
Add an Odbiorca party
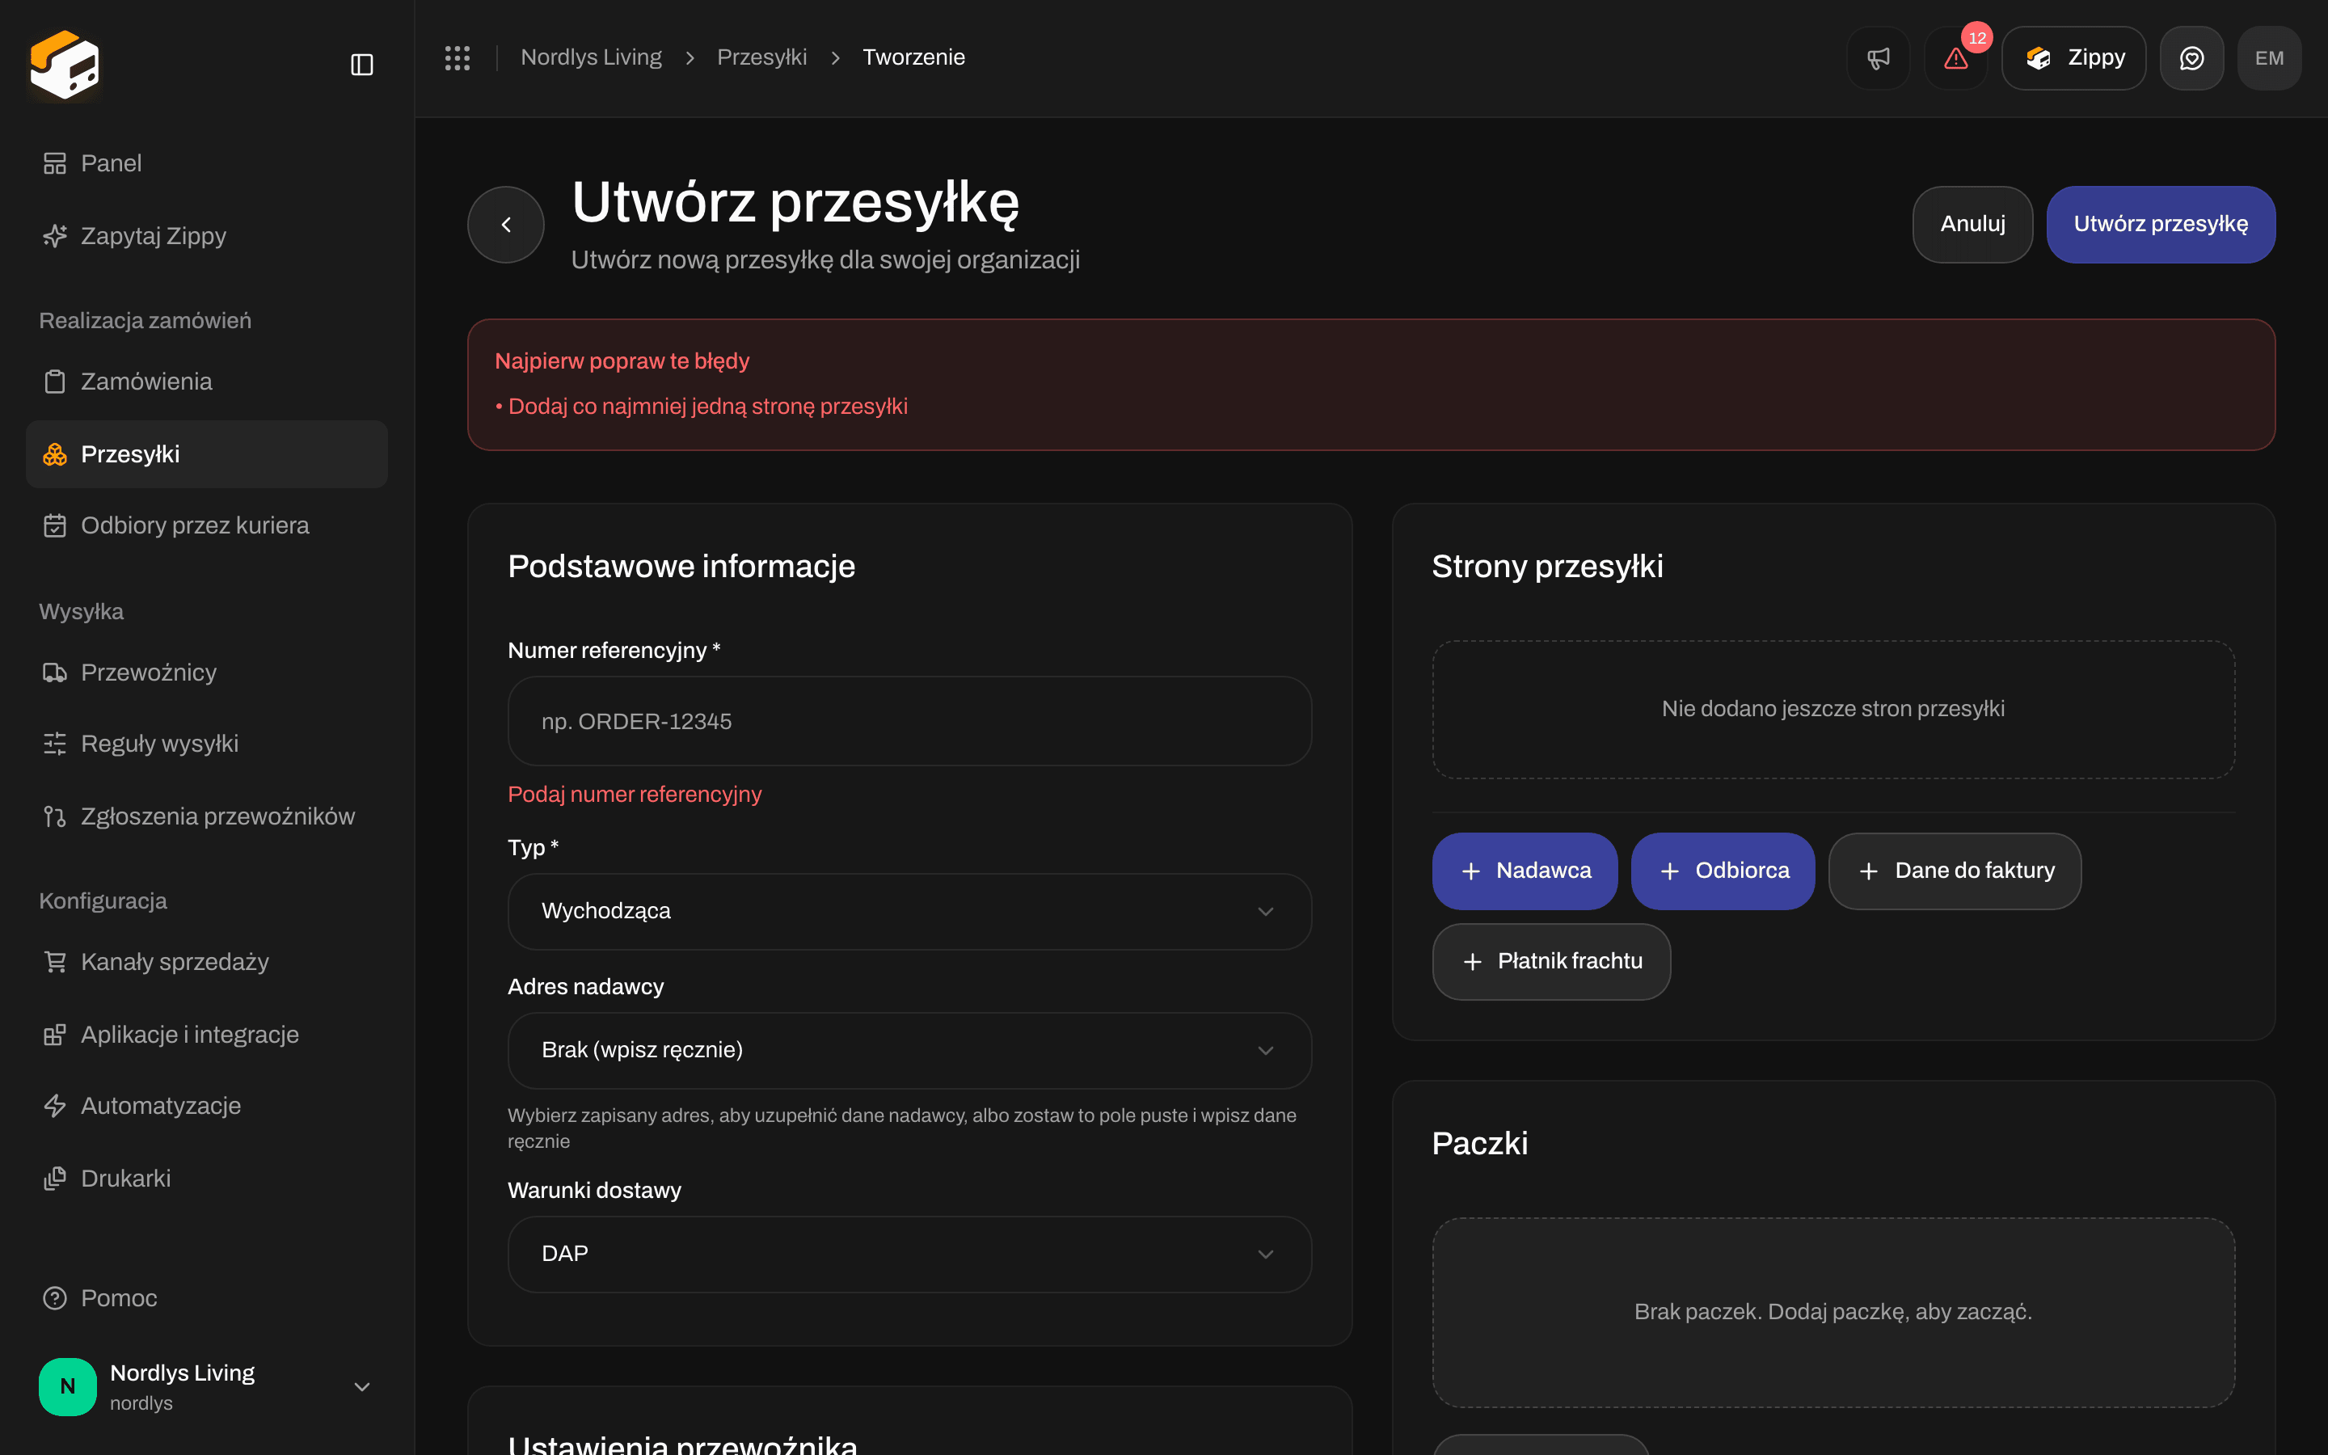[1723, 871]
